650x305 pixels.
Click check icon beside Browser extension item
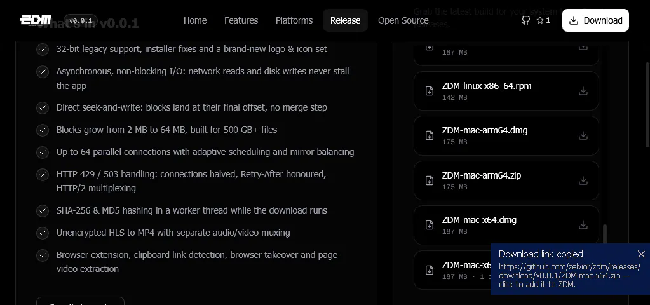tap(43, 255)
